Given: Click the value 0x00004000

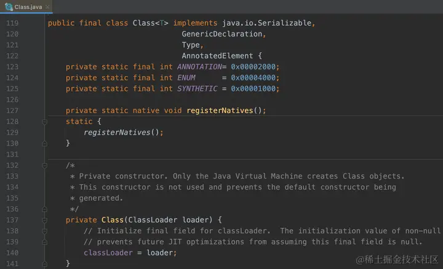Looking at the screenshot, I should point(253,77).
